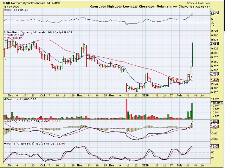This screenshot has height=168, width=225.
Task: Click the 0.600 price axis label
Action: [215, 53]
